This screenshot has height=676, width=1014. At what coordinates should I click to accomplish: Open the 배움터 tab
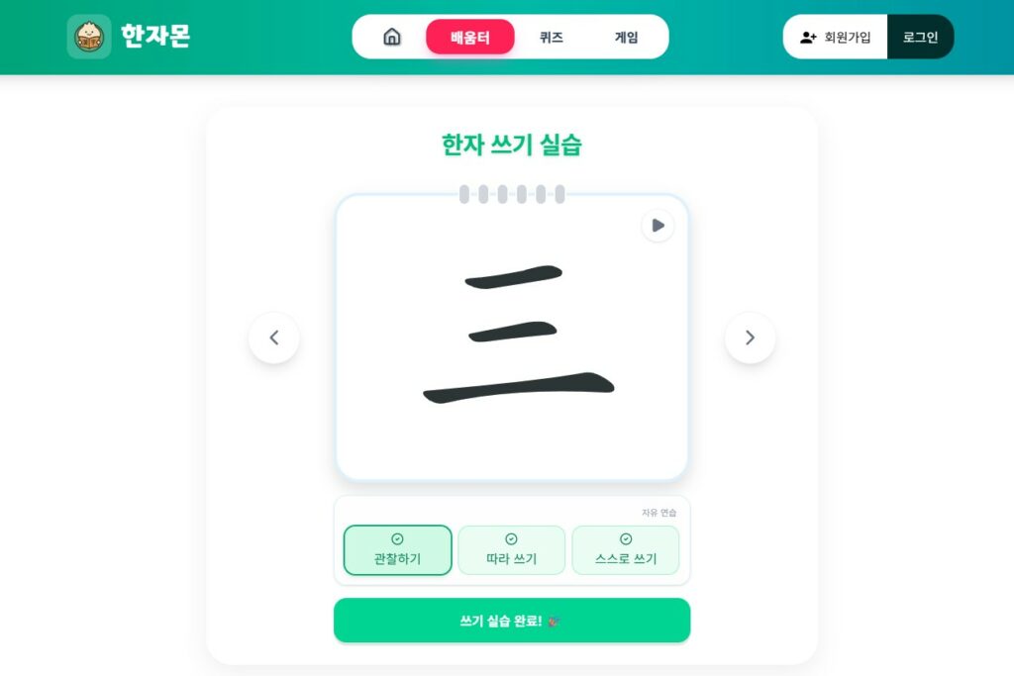point(470,37)
